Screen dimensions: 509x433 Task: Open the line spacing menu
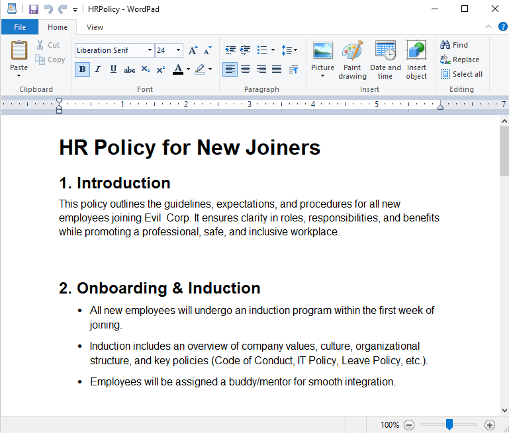289,50
